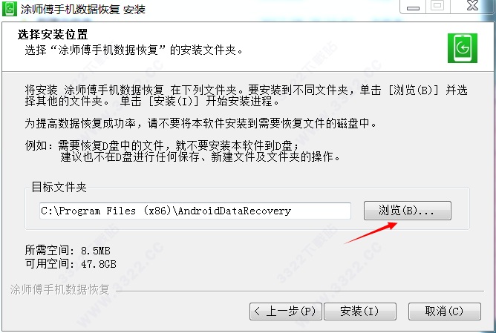Screen dimensions: 496x333
Task: Click the paragraph beginning 将安装 涂师傅手机数据恢复
Action: point(246,96)
